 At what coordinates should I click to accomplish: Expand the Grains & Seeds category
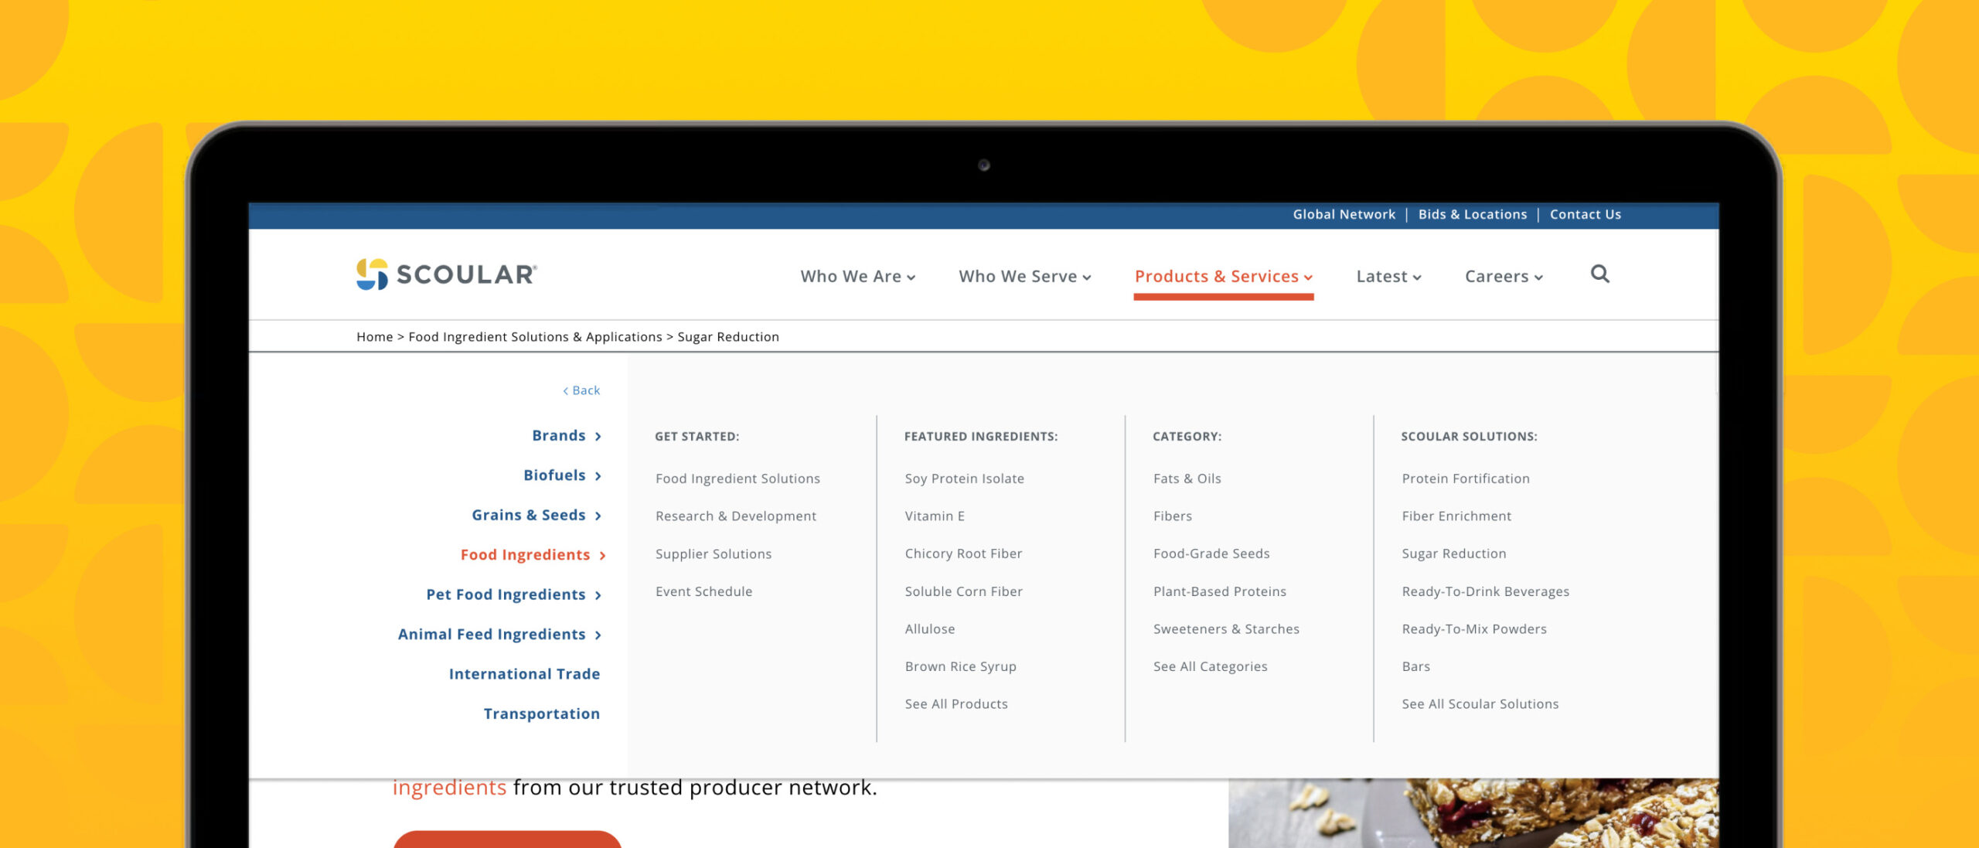point(528,515)
